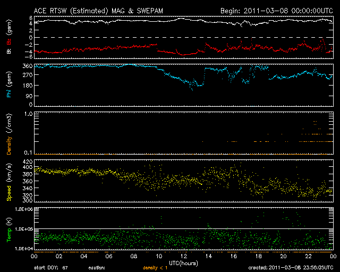Click the green Temp (K) axis label
This screenshot has width=340, height=272.
pos(10,228)
